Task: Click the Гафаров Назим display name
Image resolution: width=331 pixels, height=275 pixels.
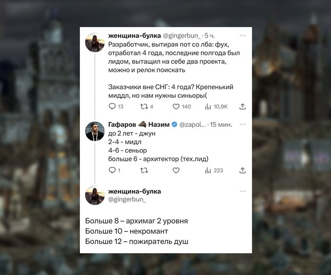Action: [139, 125]
